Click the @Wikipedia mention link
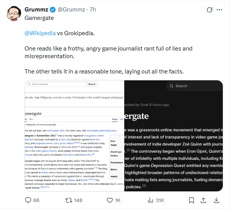Image resolution: width=232 pixels, height=212 pixels. pos(40,33)
